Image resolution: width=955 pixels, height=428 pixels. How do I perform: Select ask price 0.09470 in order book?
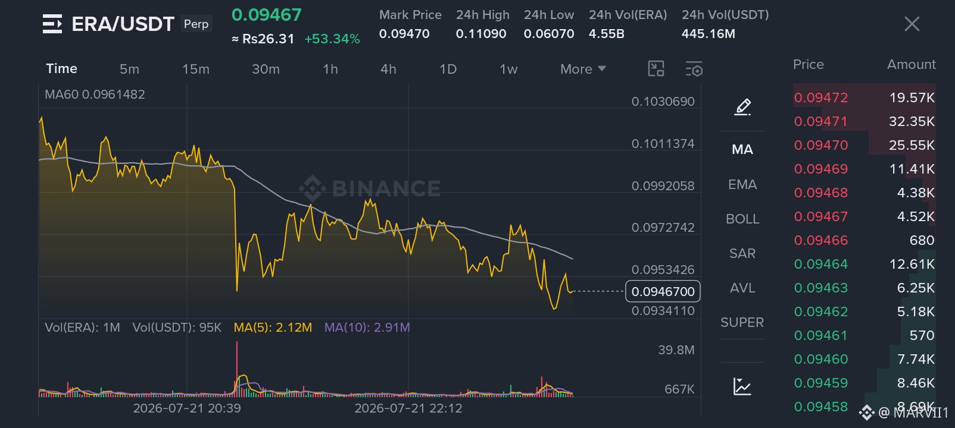tap(821, 145)
